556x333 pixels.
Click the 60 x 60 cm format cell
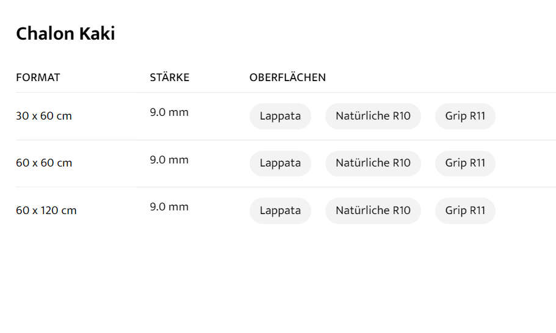(44, 163)
